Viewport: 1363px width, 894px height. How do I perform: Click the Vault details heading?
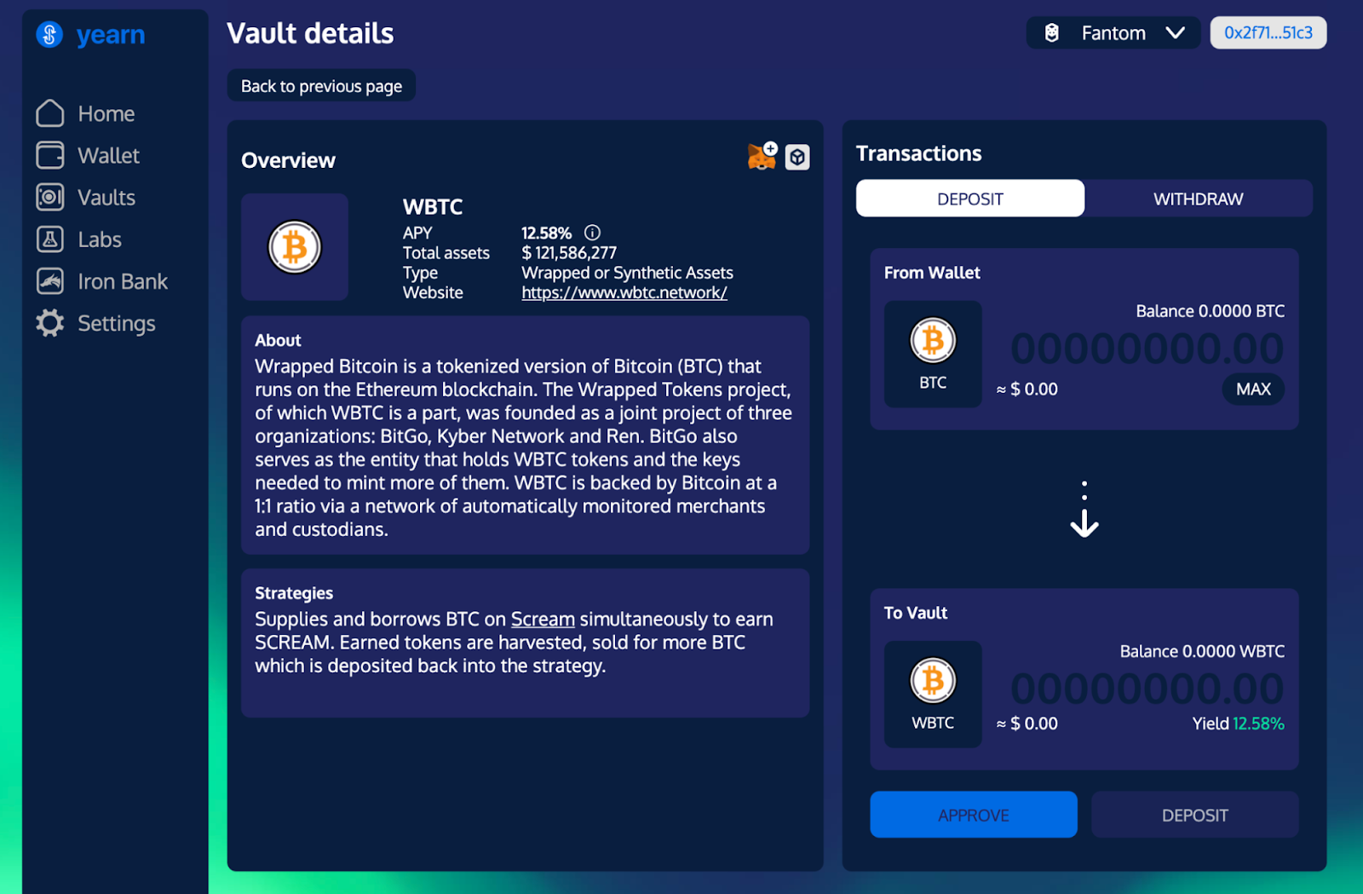(x=310, y=33)
